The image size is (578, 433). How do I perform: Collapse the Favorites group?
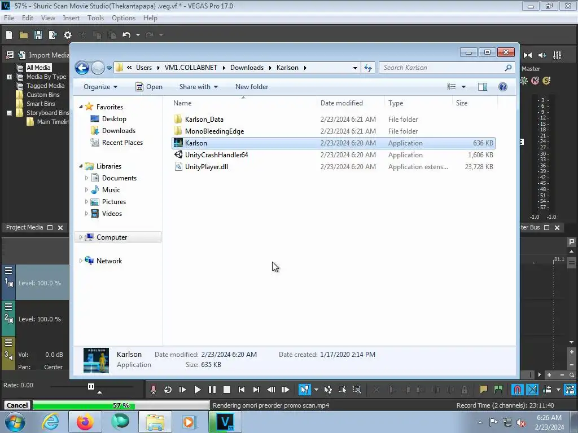[x=81, y=107]
